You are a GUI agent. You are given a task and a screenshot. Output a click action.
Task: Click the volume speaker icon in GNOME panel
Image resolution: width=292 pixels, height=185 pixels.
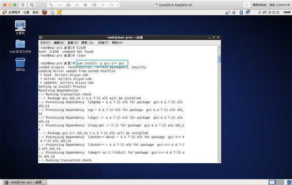point(234,12)
